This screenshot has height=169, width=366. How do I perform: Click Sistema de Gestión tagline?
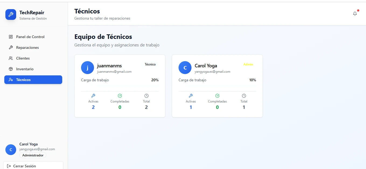click(x=33, y=19)
